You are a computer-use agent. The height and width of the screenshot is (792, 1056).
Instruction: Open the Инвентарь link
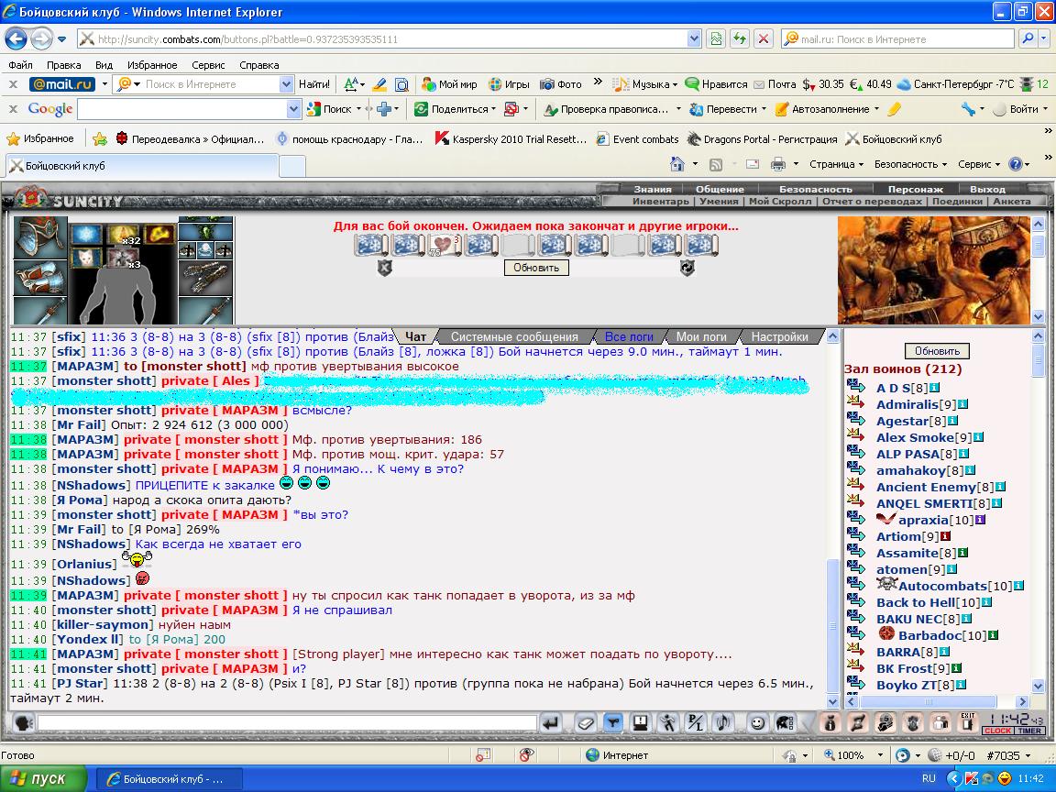(x=661, y=202)
